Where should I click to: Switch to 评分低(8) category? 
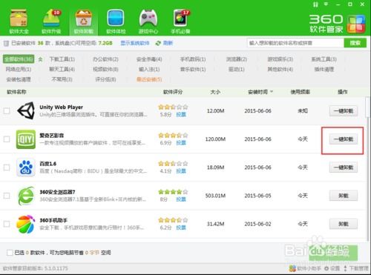point(105,79)
